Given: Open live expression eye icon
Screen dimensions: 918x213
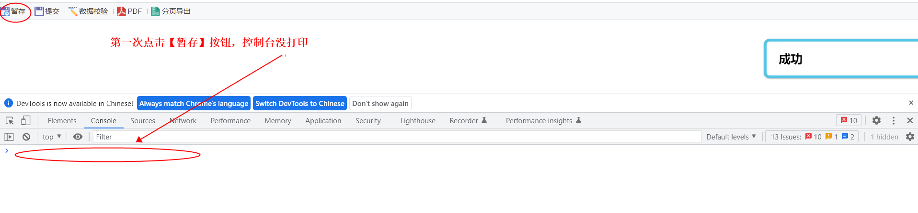Looking at the screenshot, I should coord(78,137).
